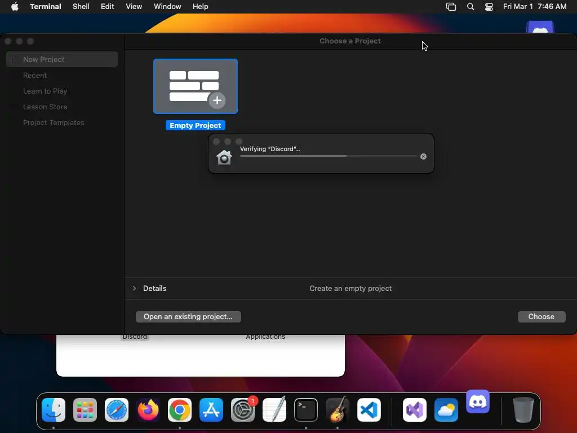Click the Verifying Discord progress bar
The width and height of the screenshot is (577, 433).
tap(329, 156)
